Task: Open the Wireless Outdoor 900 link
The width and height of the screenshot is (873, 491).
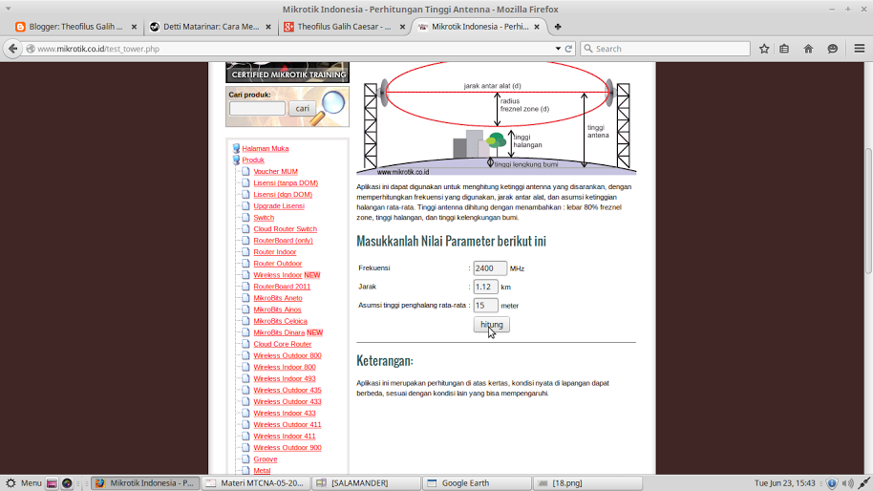Action: click(x=287, y=448)
